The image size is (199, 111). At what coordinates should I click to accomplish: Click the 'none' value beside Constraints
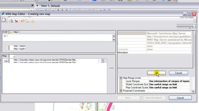(x=150, y=49)
